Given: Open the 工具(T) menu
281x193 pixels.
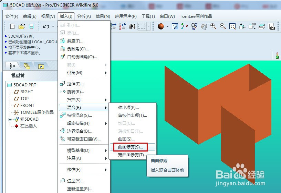Looking at the screenshot, I should (x=148, y=16).
